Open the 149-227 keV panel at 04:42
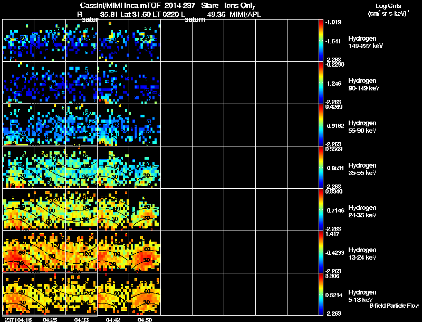The width and height of the screenshot is (422, 322). (x=113, y=40)
